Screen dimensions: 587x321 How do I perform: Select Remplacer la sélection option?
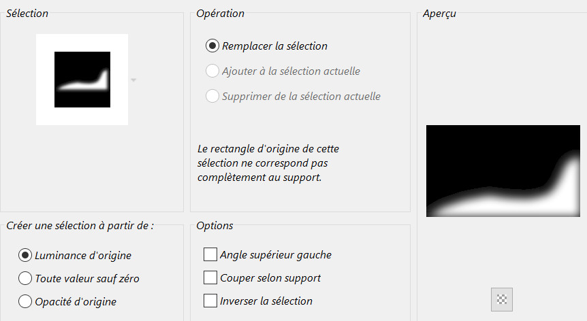212,46
